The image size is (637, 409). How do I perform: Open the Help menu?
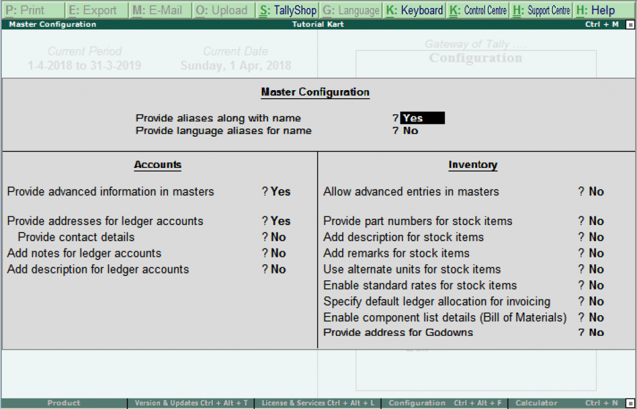(596, 10)
